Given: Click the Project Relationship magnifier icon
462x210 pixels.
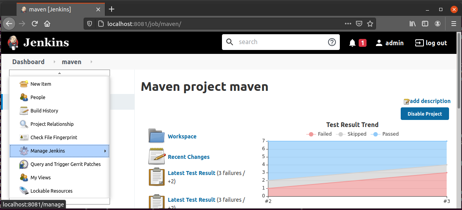Looking at the screenshot, I should [x=24, y=124].
